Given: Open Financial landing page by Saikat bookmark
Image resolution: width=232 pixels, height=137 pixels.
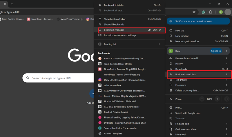Looking at the screenshot, I should point(129,118).
